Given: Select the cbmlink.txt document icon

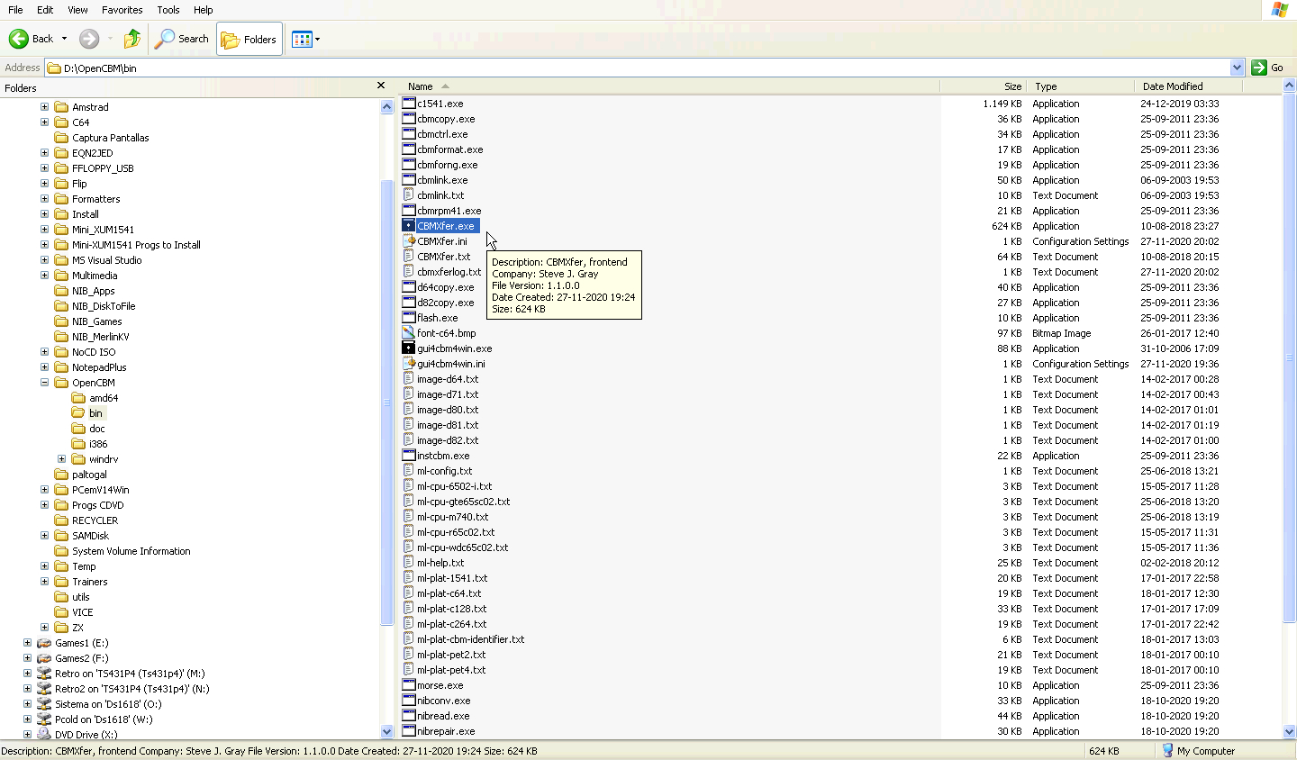Looking at the screenshot, I should click(x=409, y=195).
